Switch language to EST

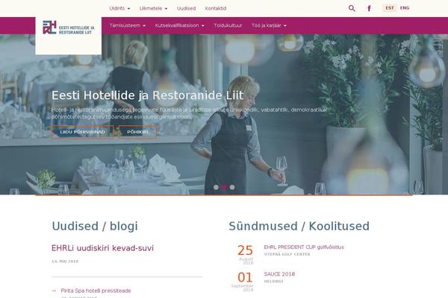tap(390, 8)
